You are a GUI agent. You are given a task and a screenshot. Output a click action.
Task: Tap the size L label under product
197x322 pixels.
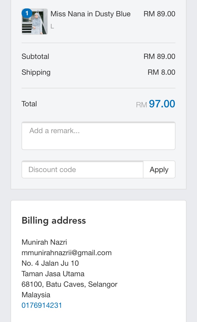pos(52,27)
